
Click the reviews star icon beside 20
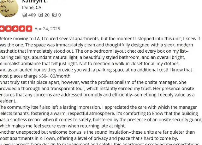point(41,15)
